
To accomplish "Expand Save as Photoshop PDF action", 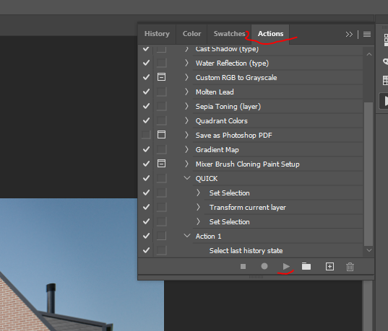I will [186, 135].
